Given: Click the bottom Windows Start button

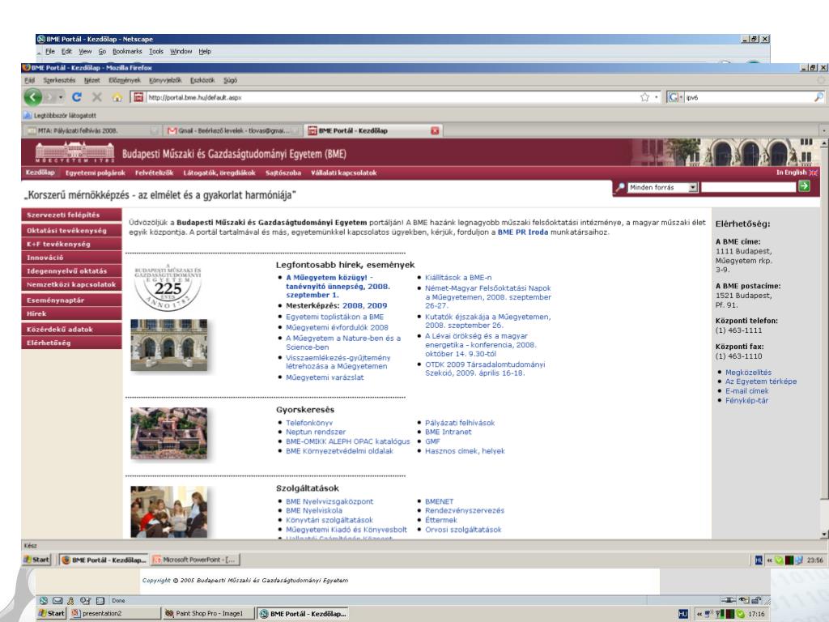Looking at the screenshot, I should click(52, 614).
